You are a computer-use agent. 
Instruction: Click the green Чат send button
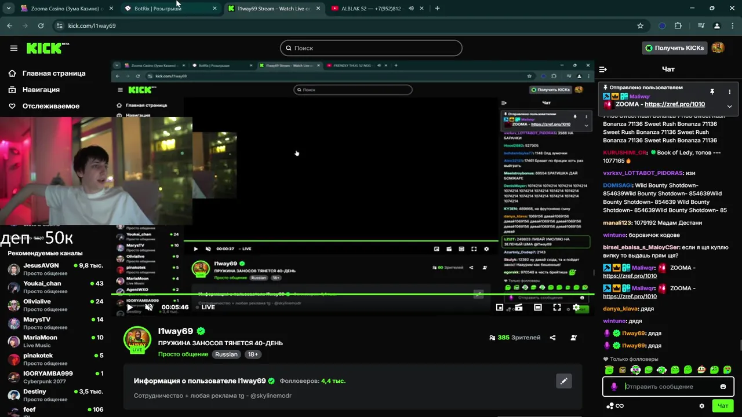[x=723, y=406]
